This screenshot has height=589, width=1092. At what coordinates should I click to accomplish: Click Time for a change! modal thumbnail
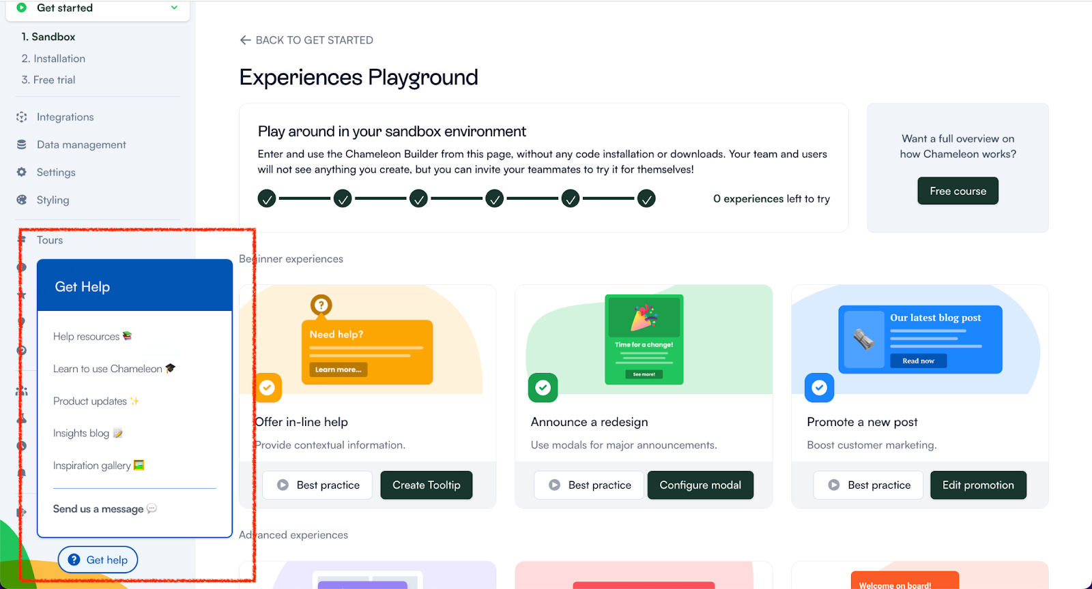coord(644,339)
